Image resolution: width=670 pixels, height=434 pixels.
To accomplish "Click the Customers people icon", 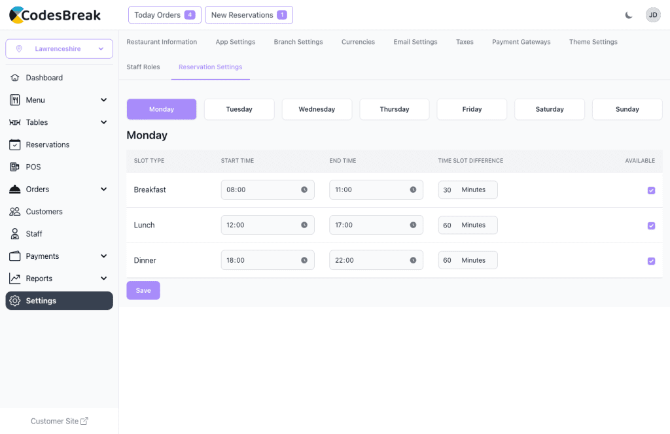I will (15, 212).
